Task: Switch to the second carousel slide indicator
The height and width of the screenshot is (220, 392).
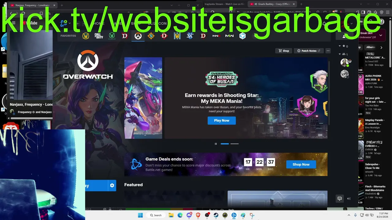Action: click(235, 144)
